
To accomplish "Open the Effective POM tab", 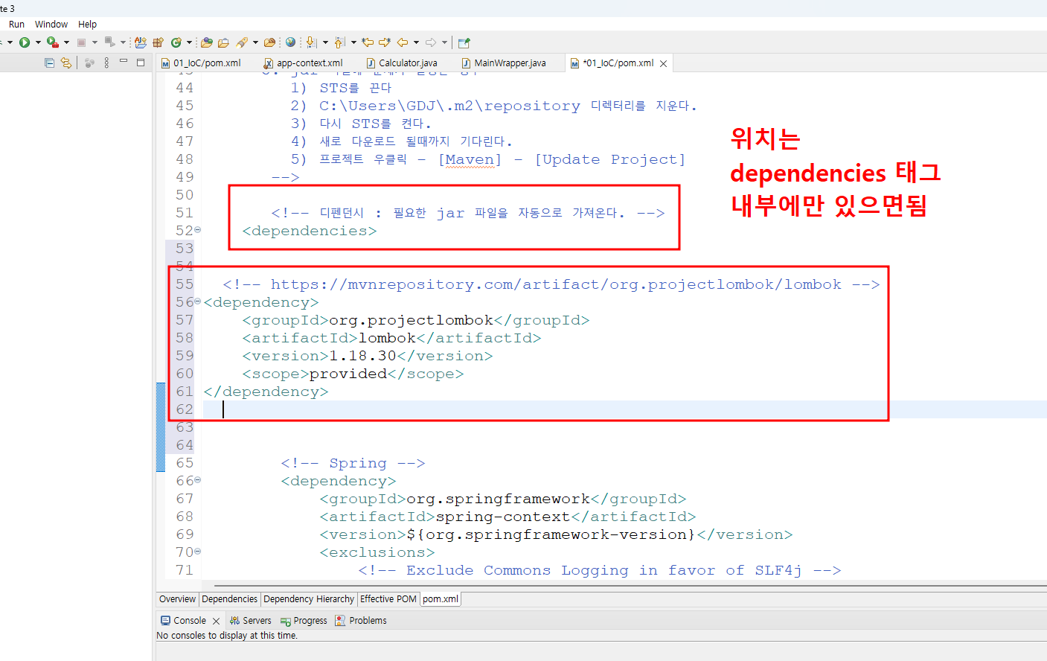I will click(388, 599).
